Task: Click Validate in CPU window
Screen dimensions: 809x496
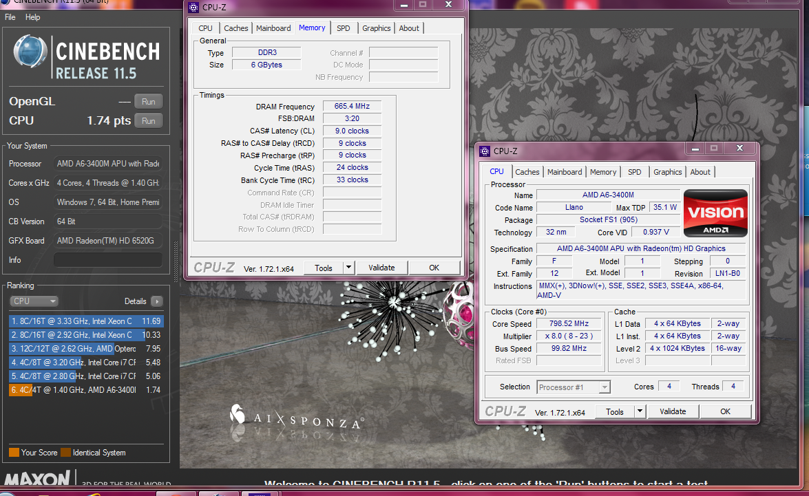Action: [673, 411]
